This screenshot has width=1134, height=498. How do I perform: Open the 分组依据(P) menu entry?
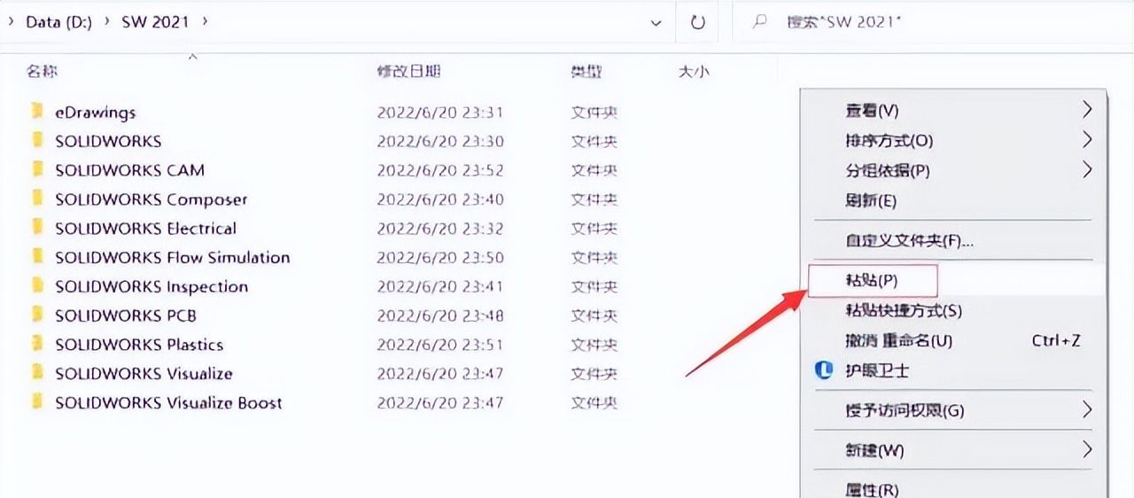click(x=888, y=170)
